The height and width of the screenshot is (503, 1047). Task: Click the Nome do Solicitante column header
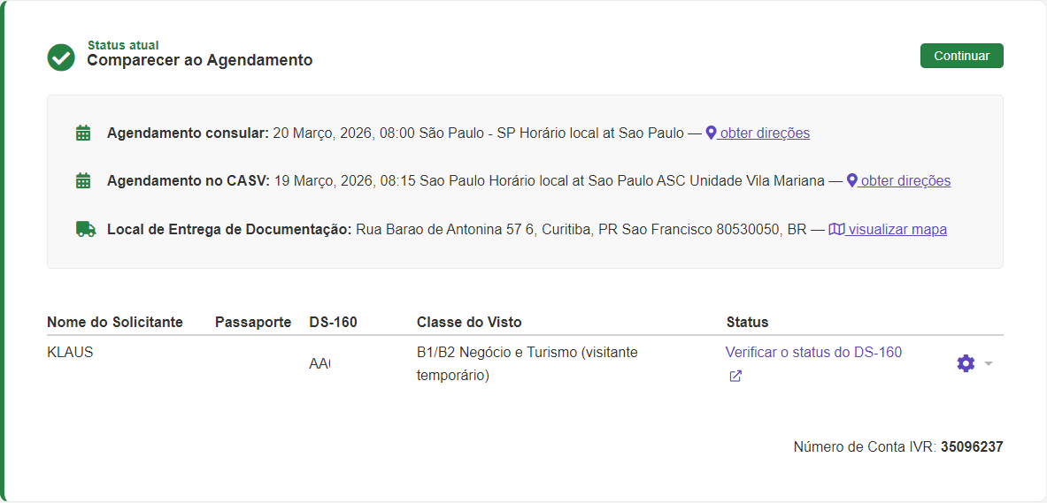click(115, 322)
